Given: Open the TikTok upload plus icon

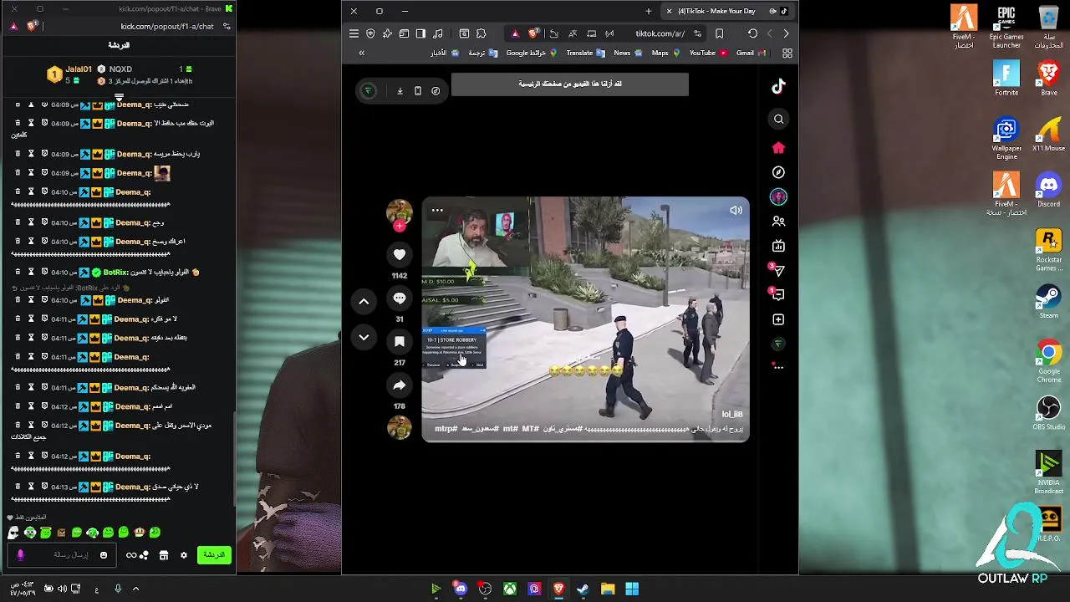Looking at the screenshot, I should 778,319.
